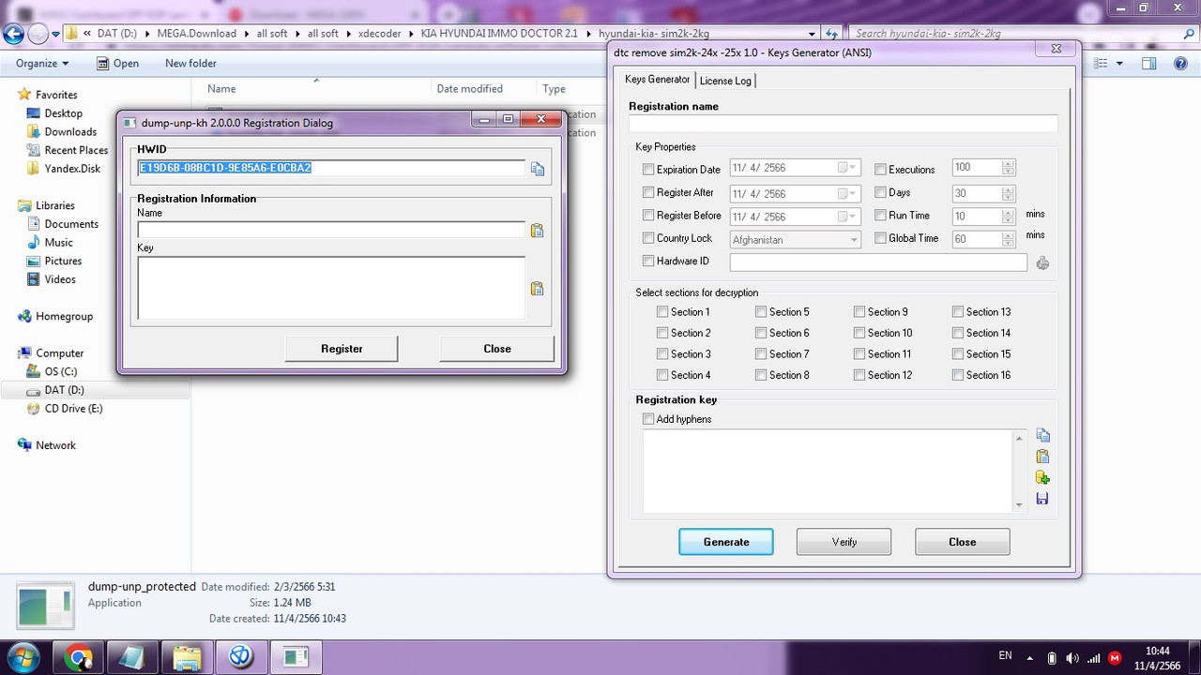1201x675 pixels.
Task: Check Section 16 for decryption
Action: coord(958,375)
